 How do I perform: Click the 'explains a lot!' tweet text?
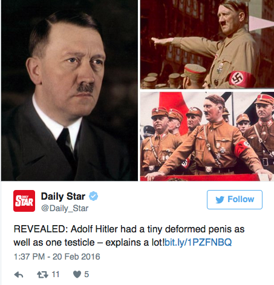click(x=135, y=243)
